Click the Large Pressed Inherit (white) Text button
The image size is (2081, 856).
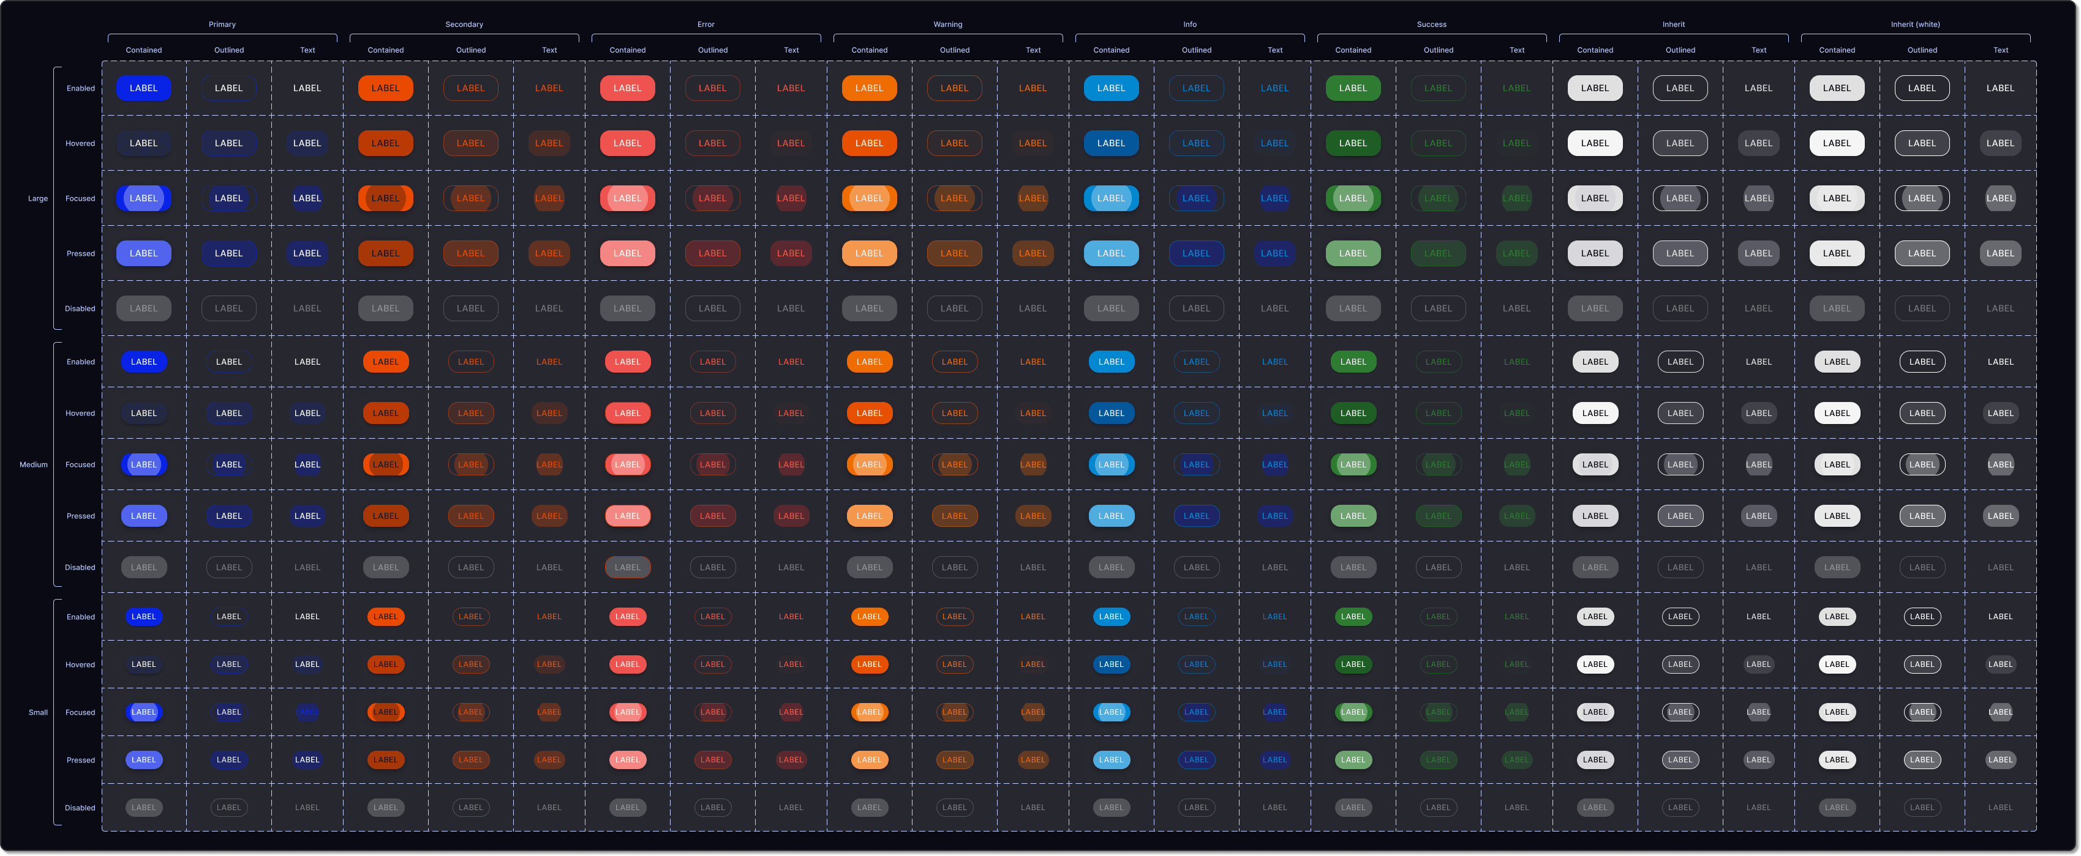coord(2000,253)
